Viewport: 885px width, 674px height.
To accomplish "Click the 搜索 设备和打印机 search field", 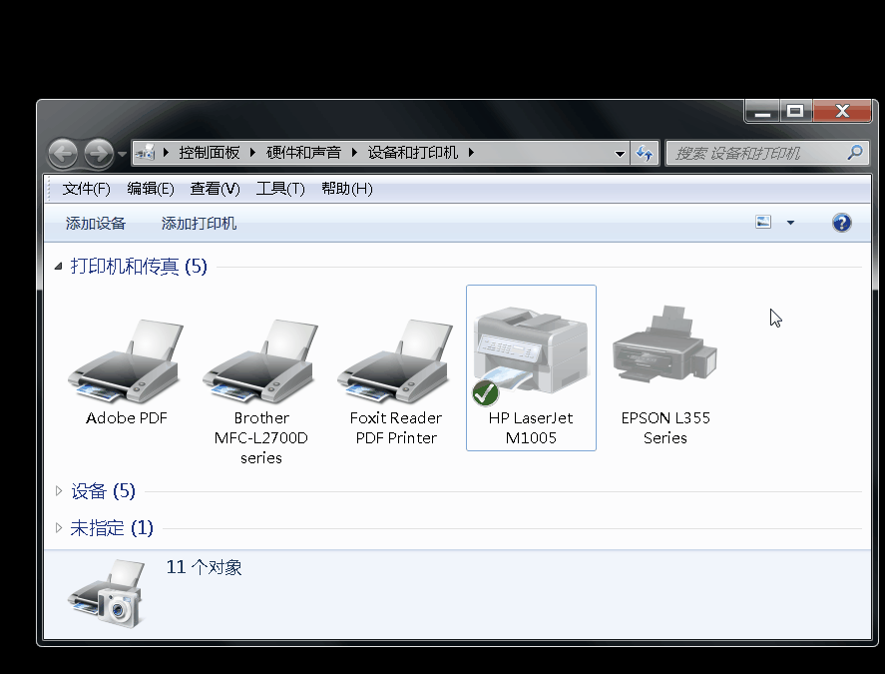I will [756, 153].
